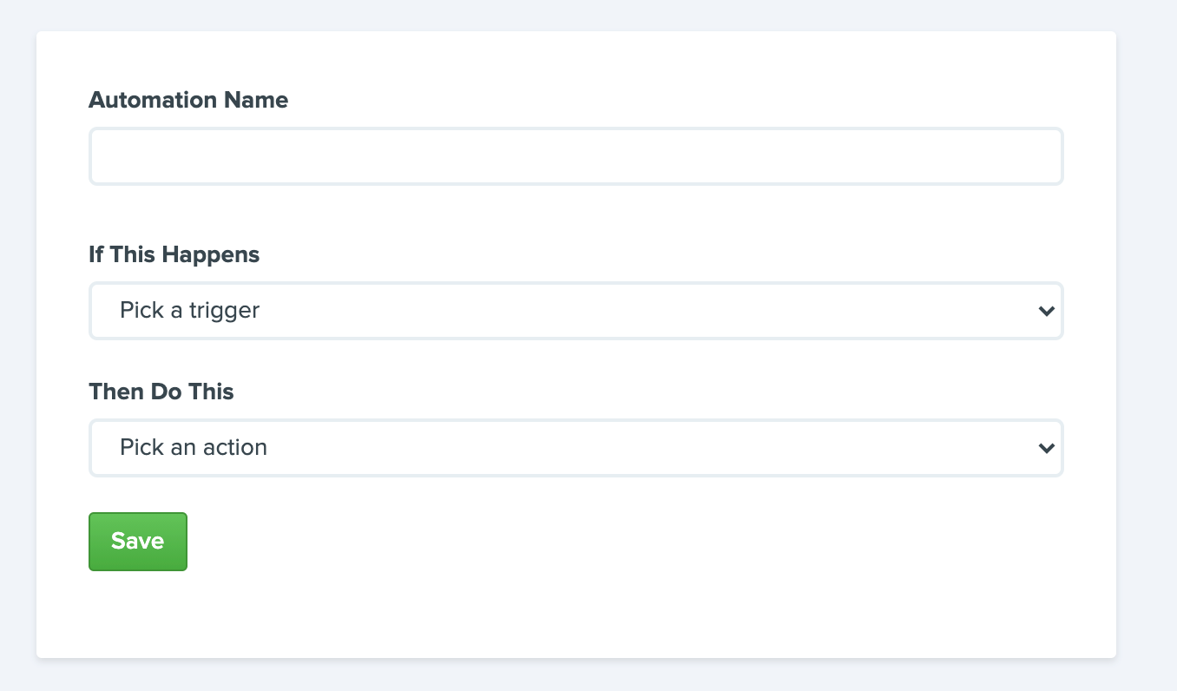Click the "Then Do This" label
Image resolution: width=1177 pixels, height=691 pixels.
[x=161, y=392]
